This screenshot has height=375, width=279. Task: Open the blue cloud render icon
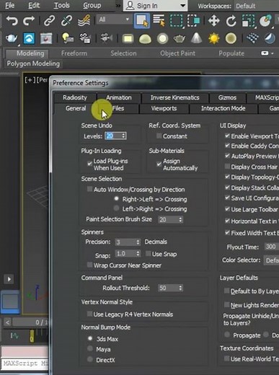click(x=29, y=38)
